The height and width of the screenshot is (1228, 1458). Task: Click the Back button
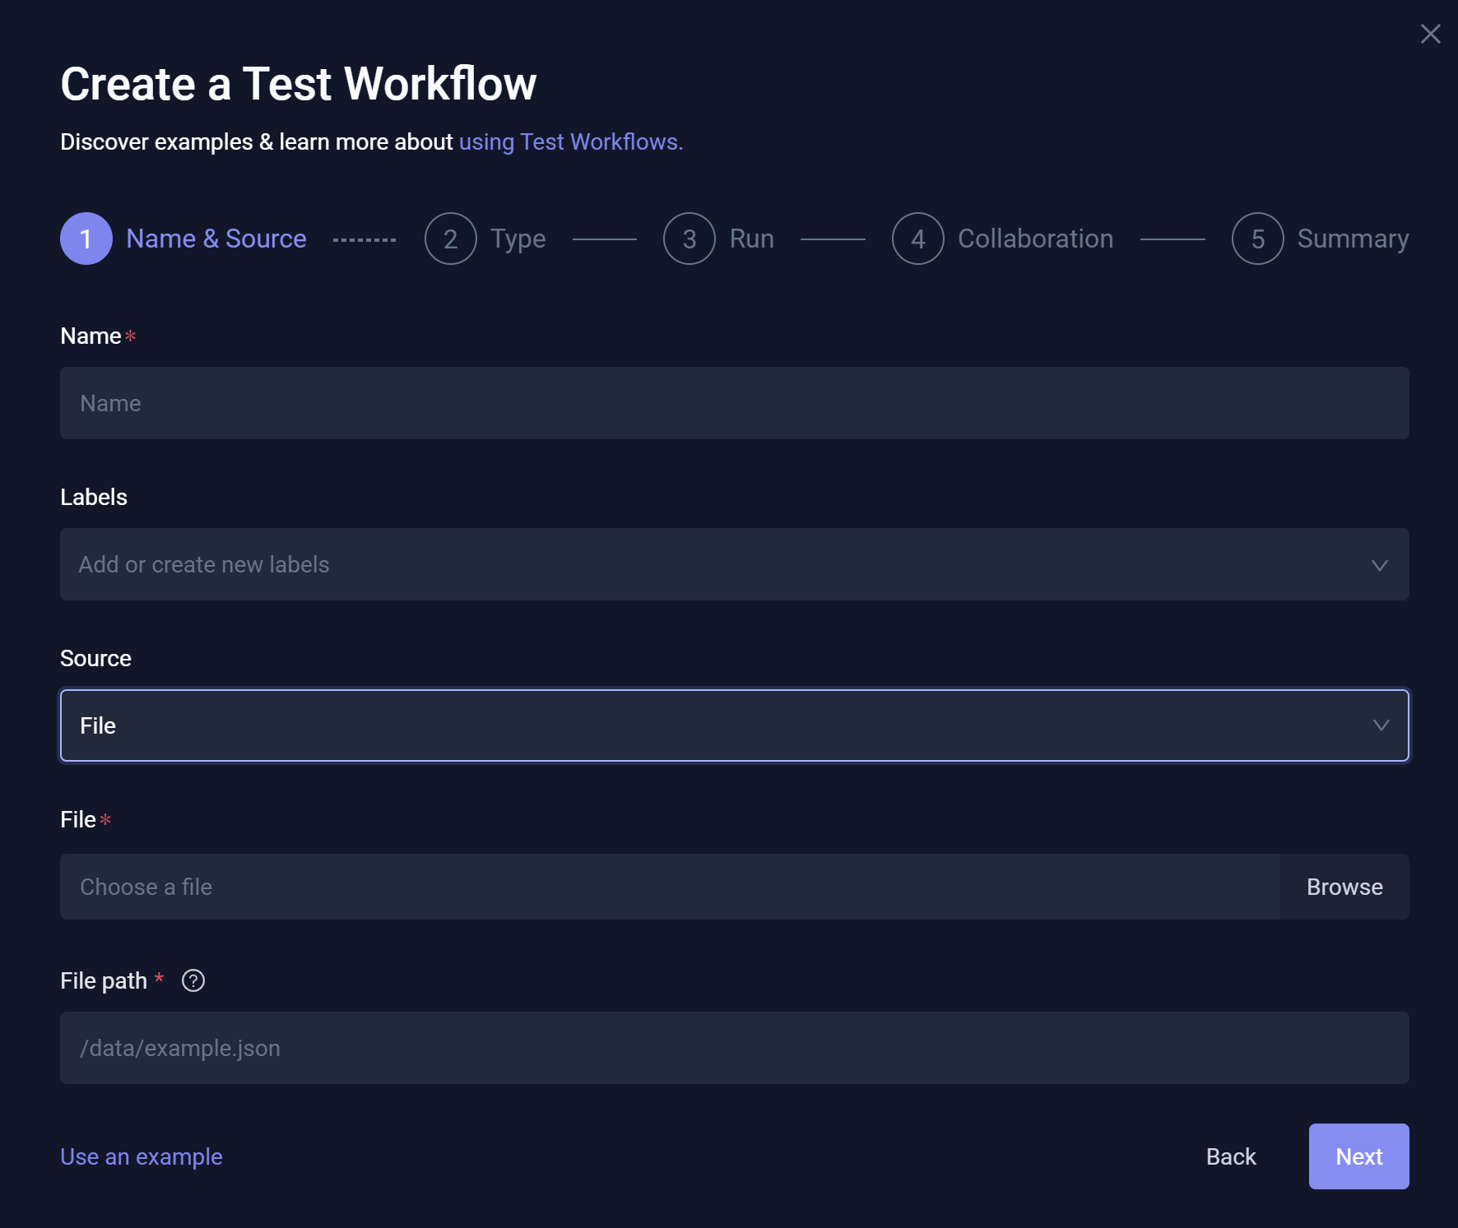pyautogui.click(x=1231, y=1156)
